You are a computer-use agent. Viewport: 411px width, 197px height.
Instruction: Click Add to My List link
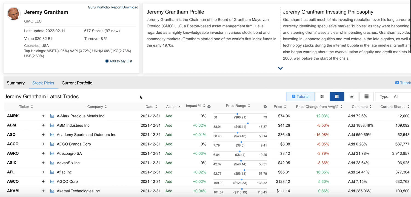tap(119, 61)
